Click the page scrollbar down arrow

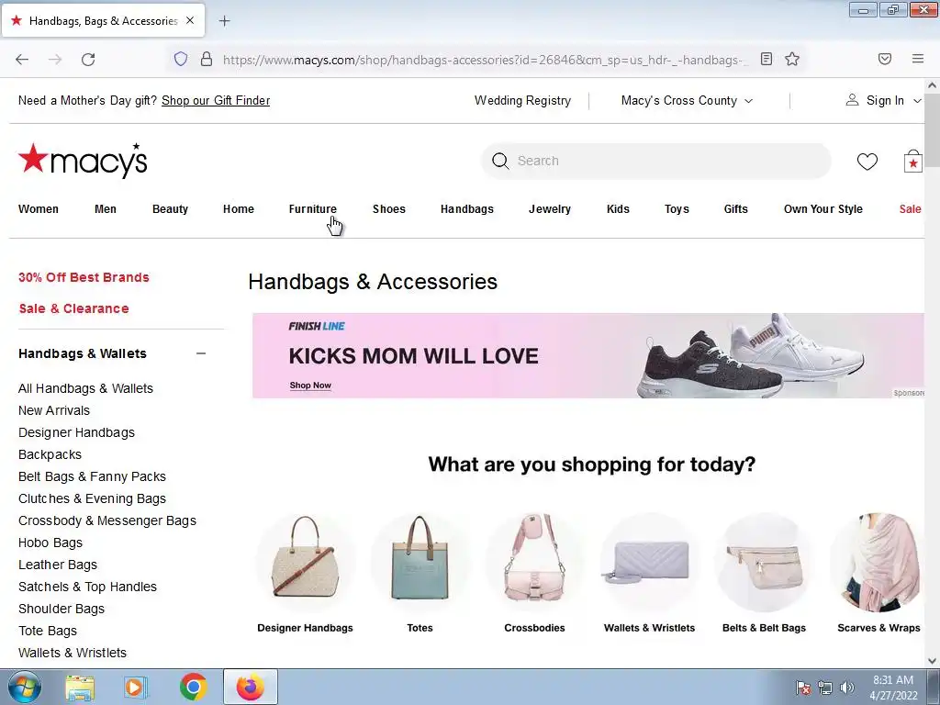[x=933, y=661]
